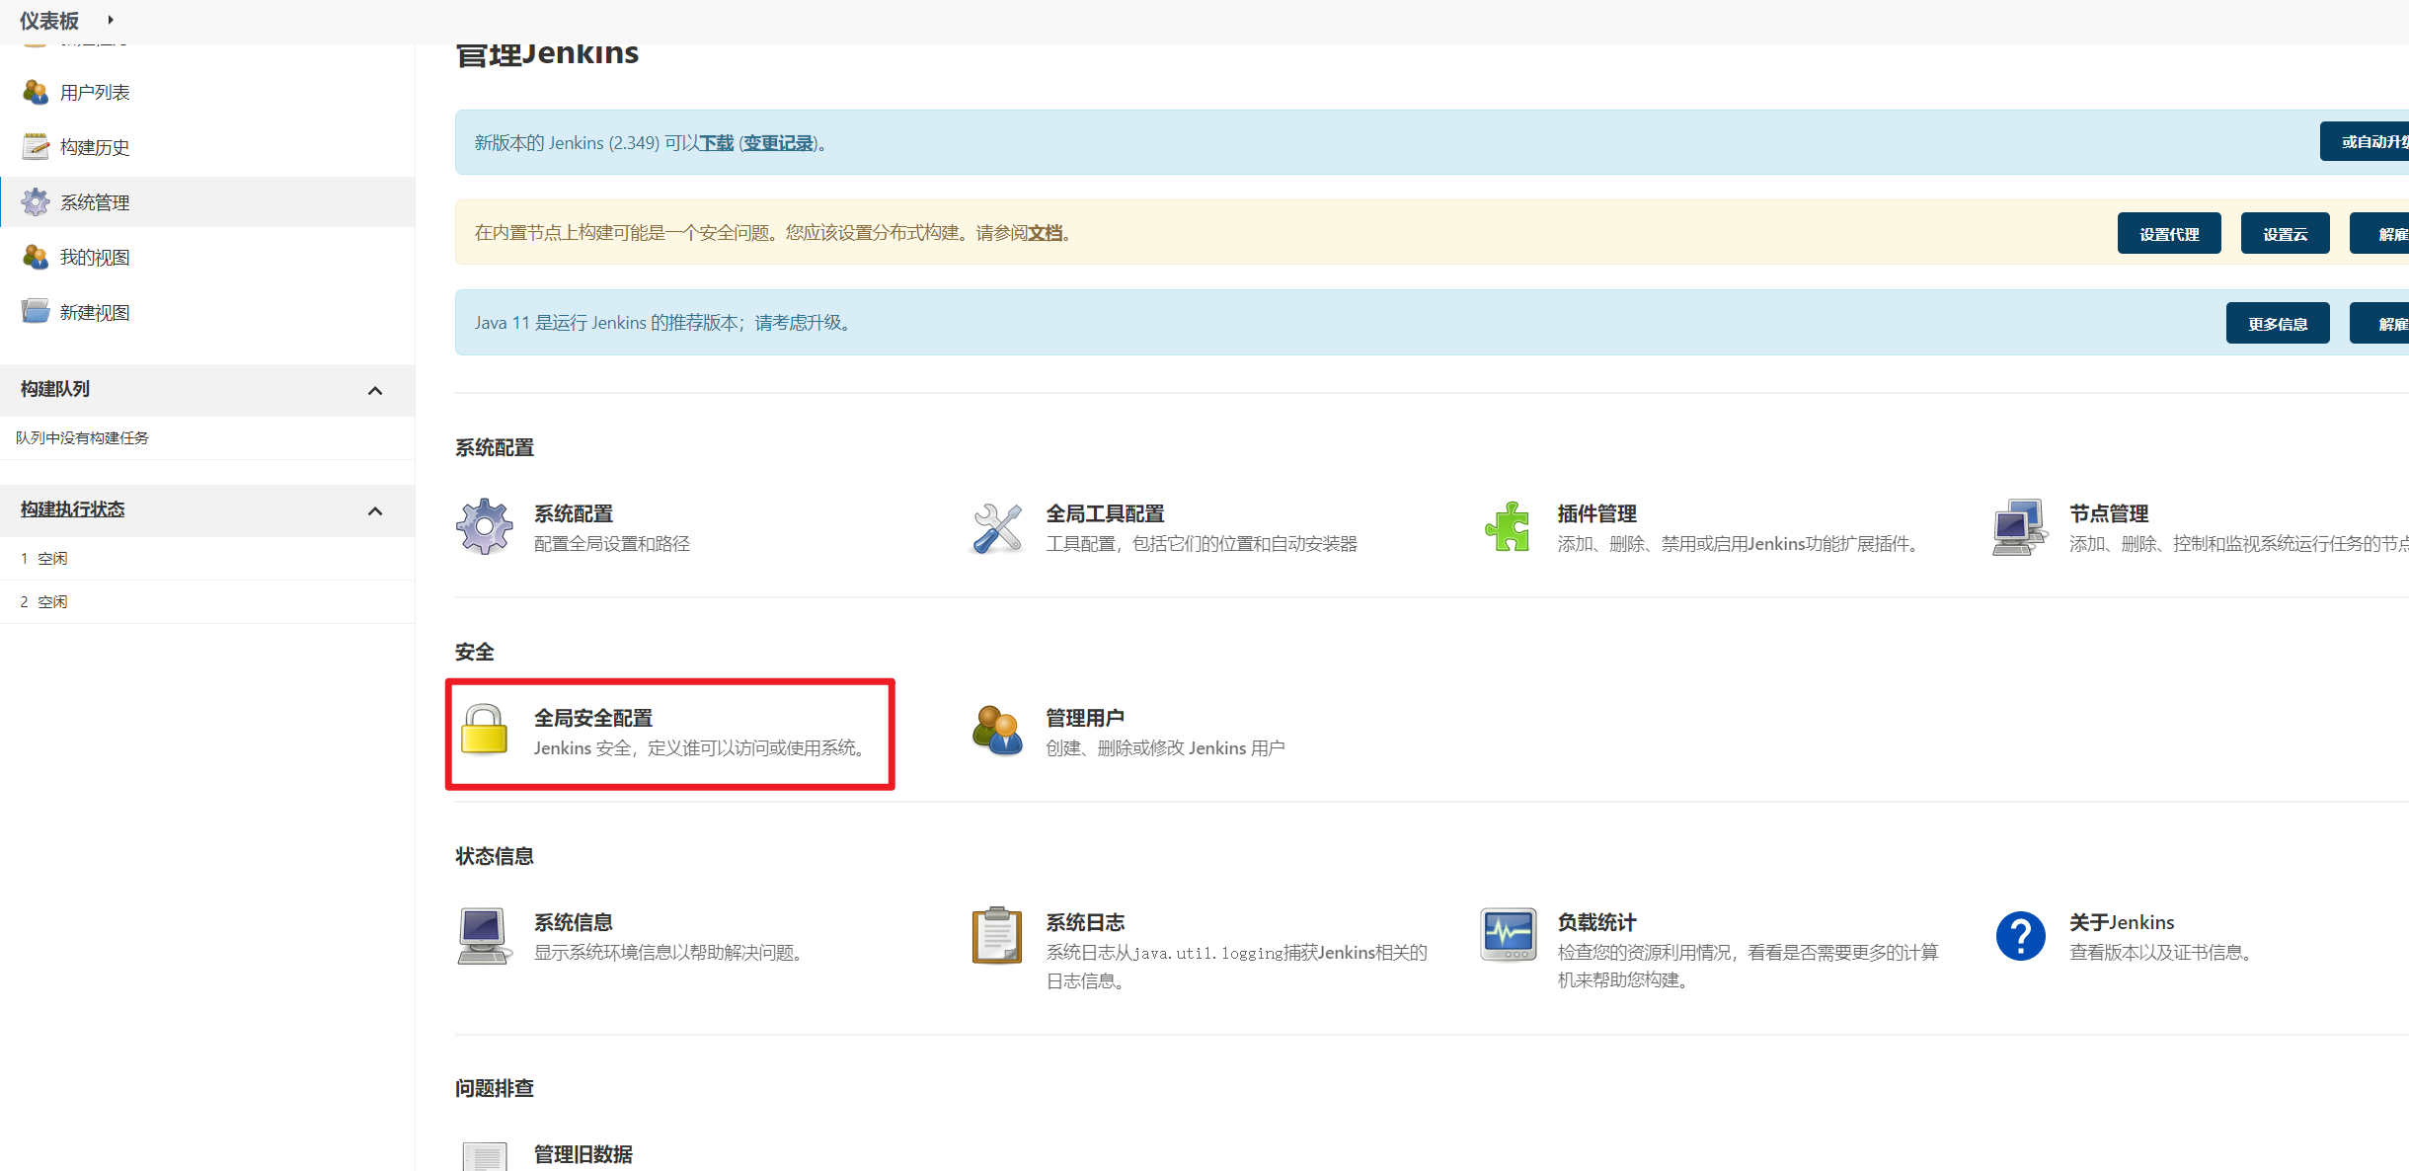2409x1171 pixels.
Task: Open the 变更记录 changelog link
Action: (778, 143)
